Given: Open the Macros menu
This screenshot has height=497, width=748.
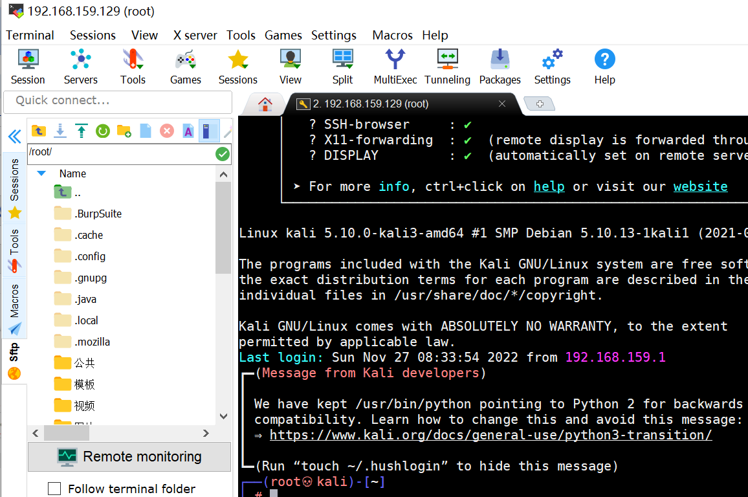Looking at the screenshot, I should 392,36.
